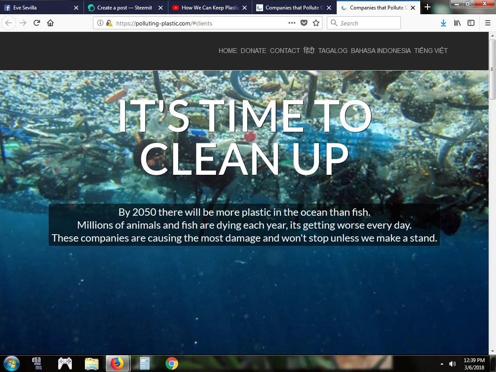Save page to Pocket
The width and height of the screenshot is (496, 372).
click(304, 23)
